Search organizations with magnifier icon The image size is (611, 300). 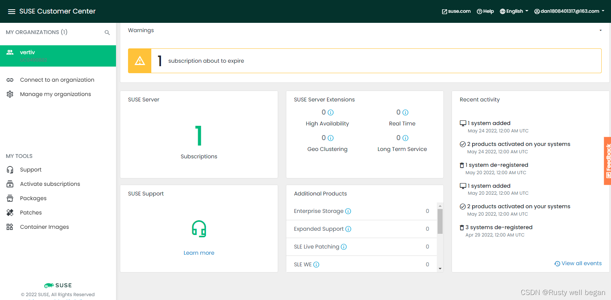107,33
